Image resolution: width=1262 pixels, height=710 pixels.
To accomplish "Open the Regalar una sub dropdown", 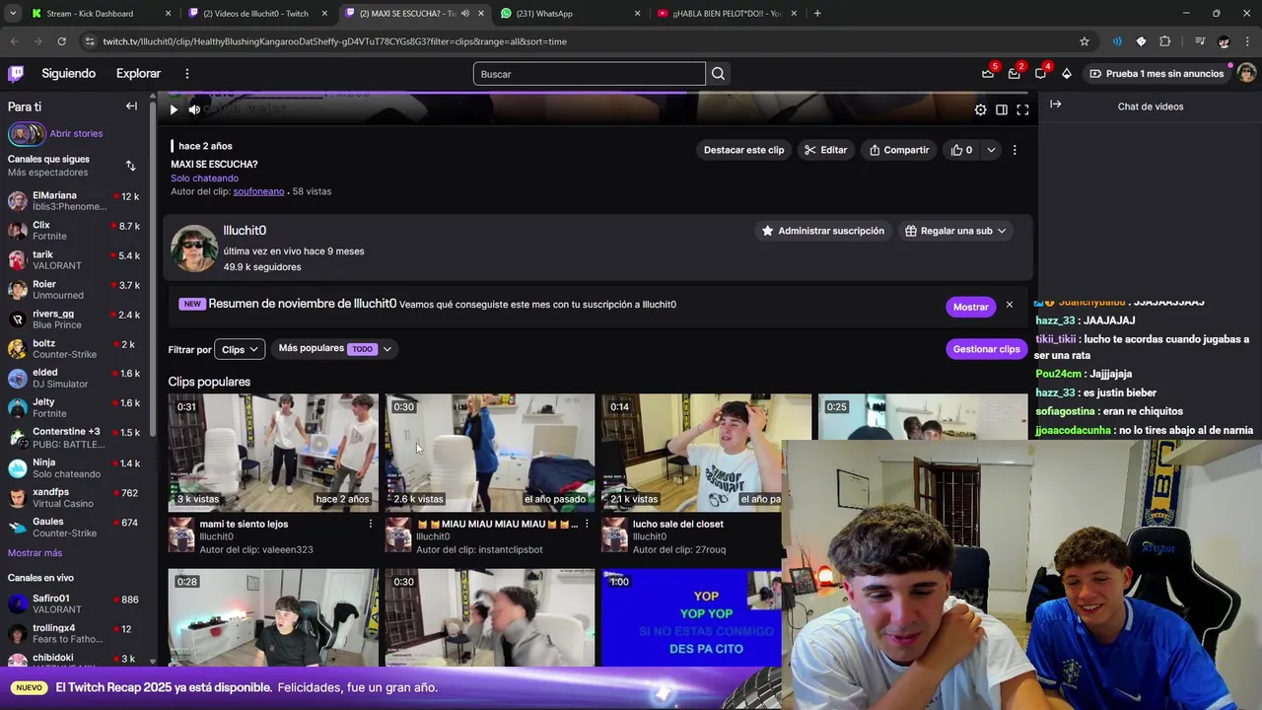I will pyautogui.click(x=955, y=231).
